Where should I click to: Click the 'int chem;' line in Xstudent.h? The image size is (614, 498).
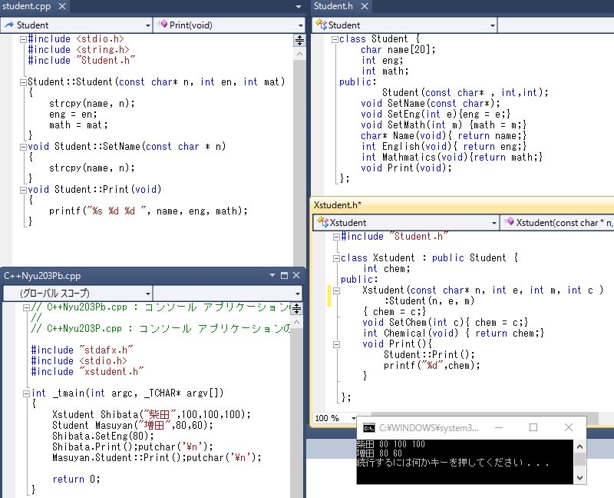click(x=387, y=269)
